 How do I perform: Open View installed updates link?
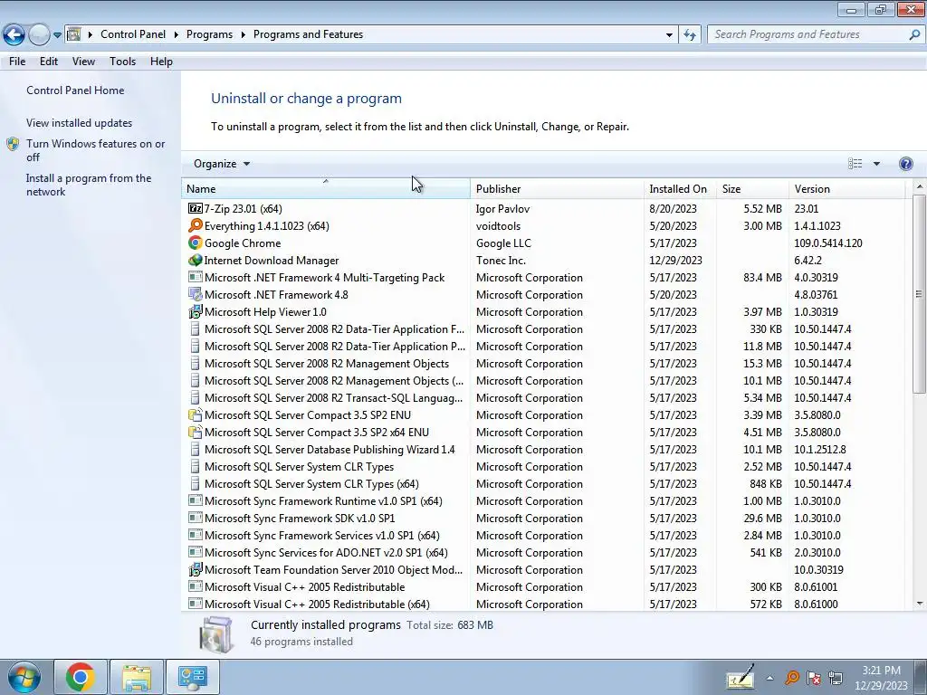[80, 123]
